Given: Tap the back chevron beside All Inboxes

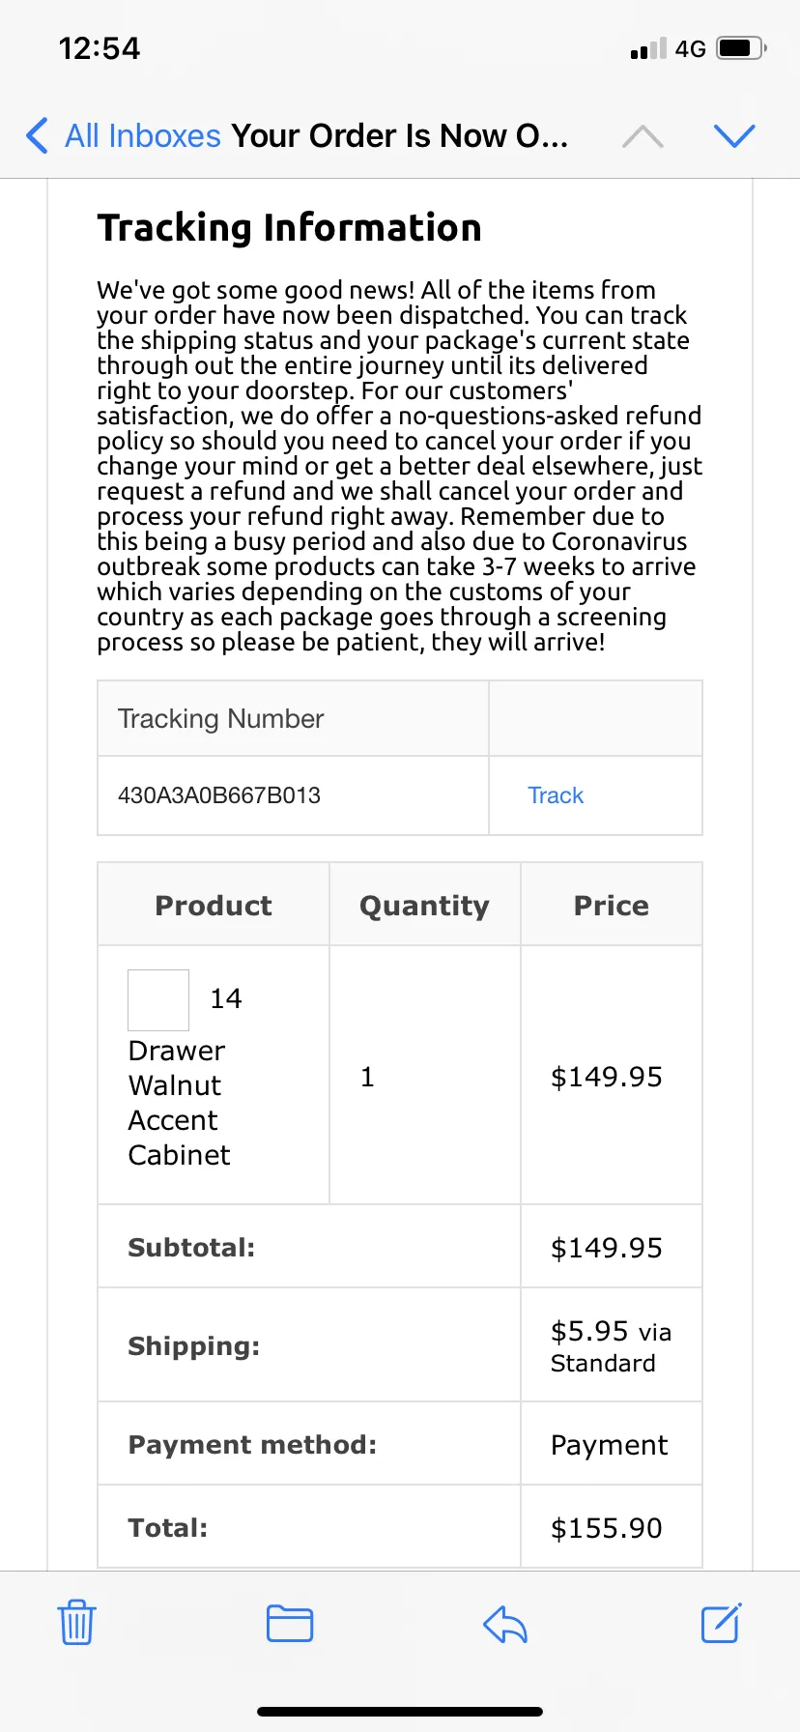Looking at the screenshot, I should [x=37, y=135].
